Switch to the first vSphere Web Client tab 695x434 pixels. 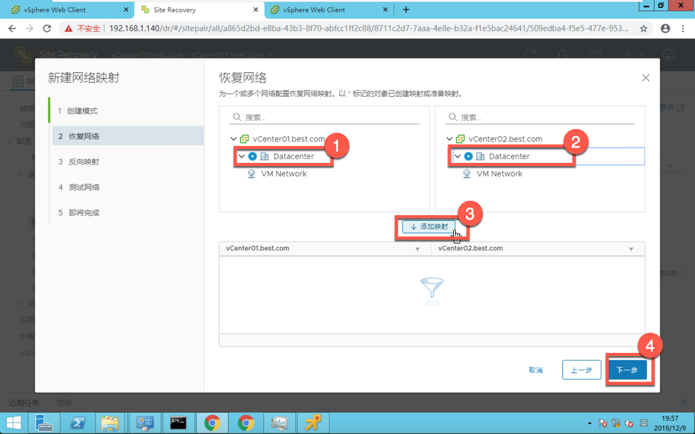tap(67, 9)
